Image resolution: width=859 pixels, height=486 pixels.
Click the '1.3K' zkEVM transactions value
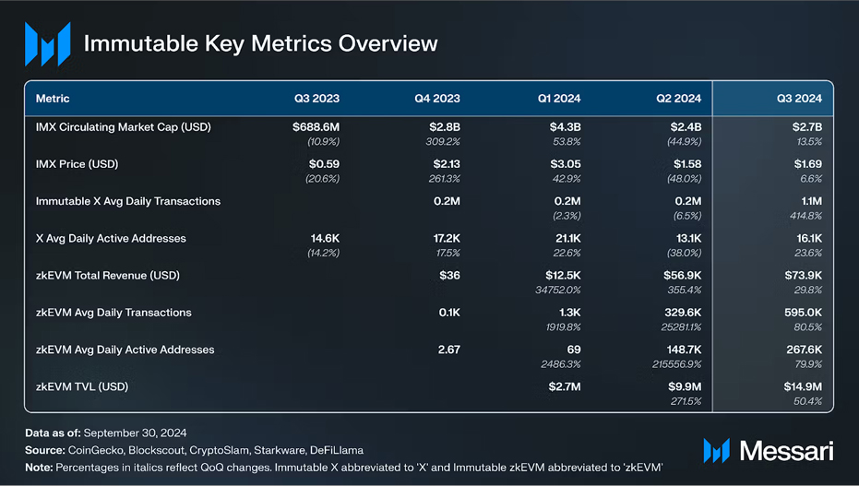pos(570,313)
